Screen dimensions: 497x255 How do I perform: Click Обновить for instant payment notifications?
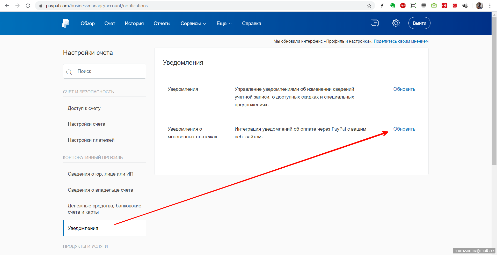[404, 129]
